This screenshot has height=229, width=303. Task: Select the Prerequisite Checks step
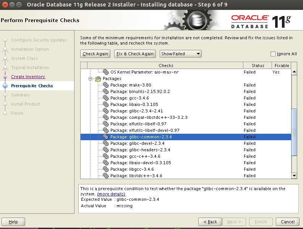click(32, 86)
